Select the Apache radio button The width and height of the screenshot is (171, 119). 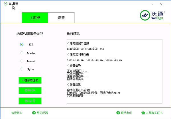click(x=22, y=53)
